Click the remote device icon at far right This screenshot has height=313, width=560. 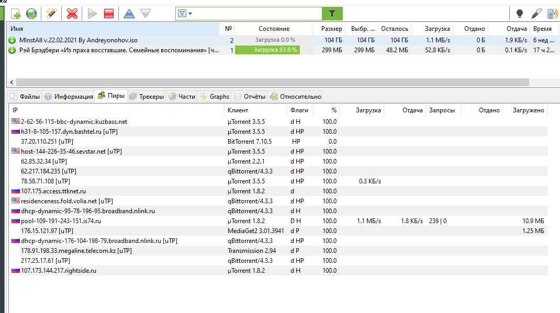point(552,14)
